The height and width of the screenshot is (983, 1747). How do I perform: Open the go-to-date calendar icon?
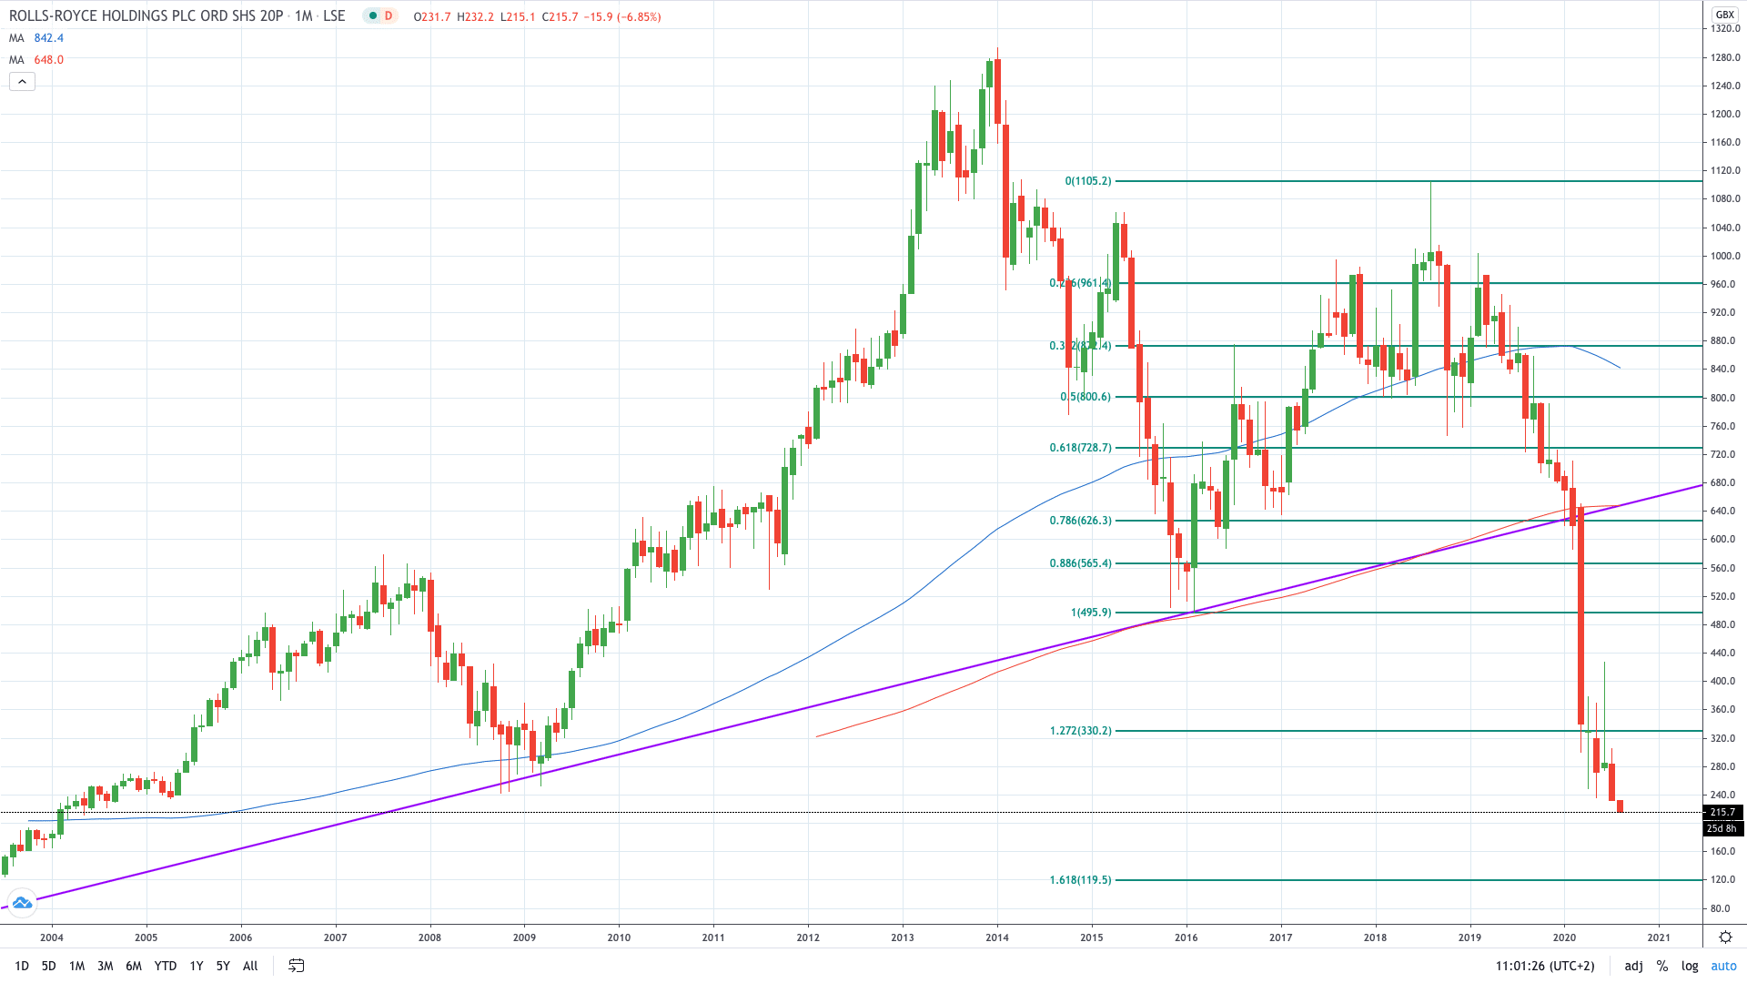tap(296, 966)
